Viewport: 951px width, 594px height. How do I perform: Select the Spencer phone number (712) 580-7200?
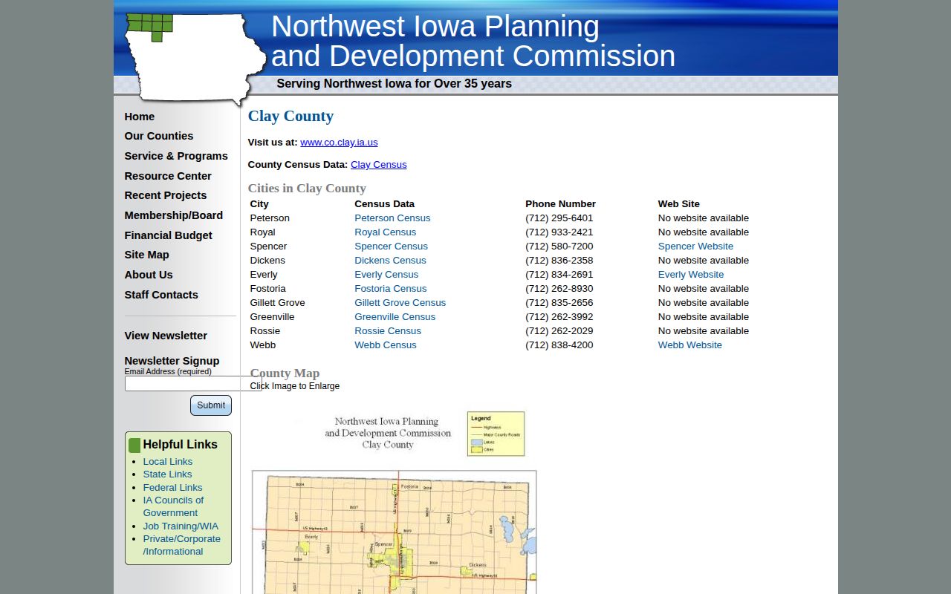click(559, 247)
